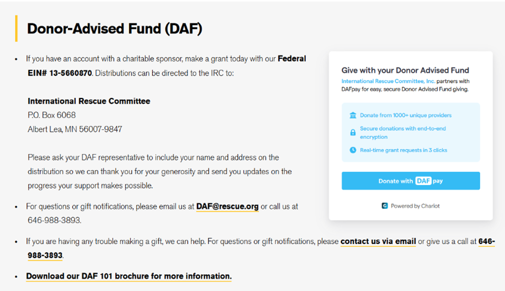Click 'Secure donations with end-to-end encryption' text
The width and height of the screenshot is (505, 291).
[x=402, y=132]
